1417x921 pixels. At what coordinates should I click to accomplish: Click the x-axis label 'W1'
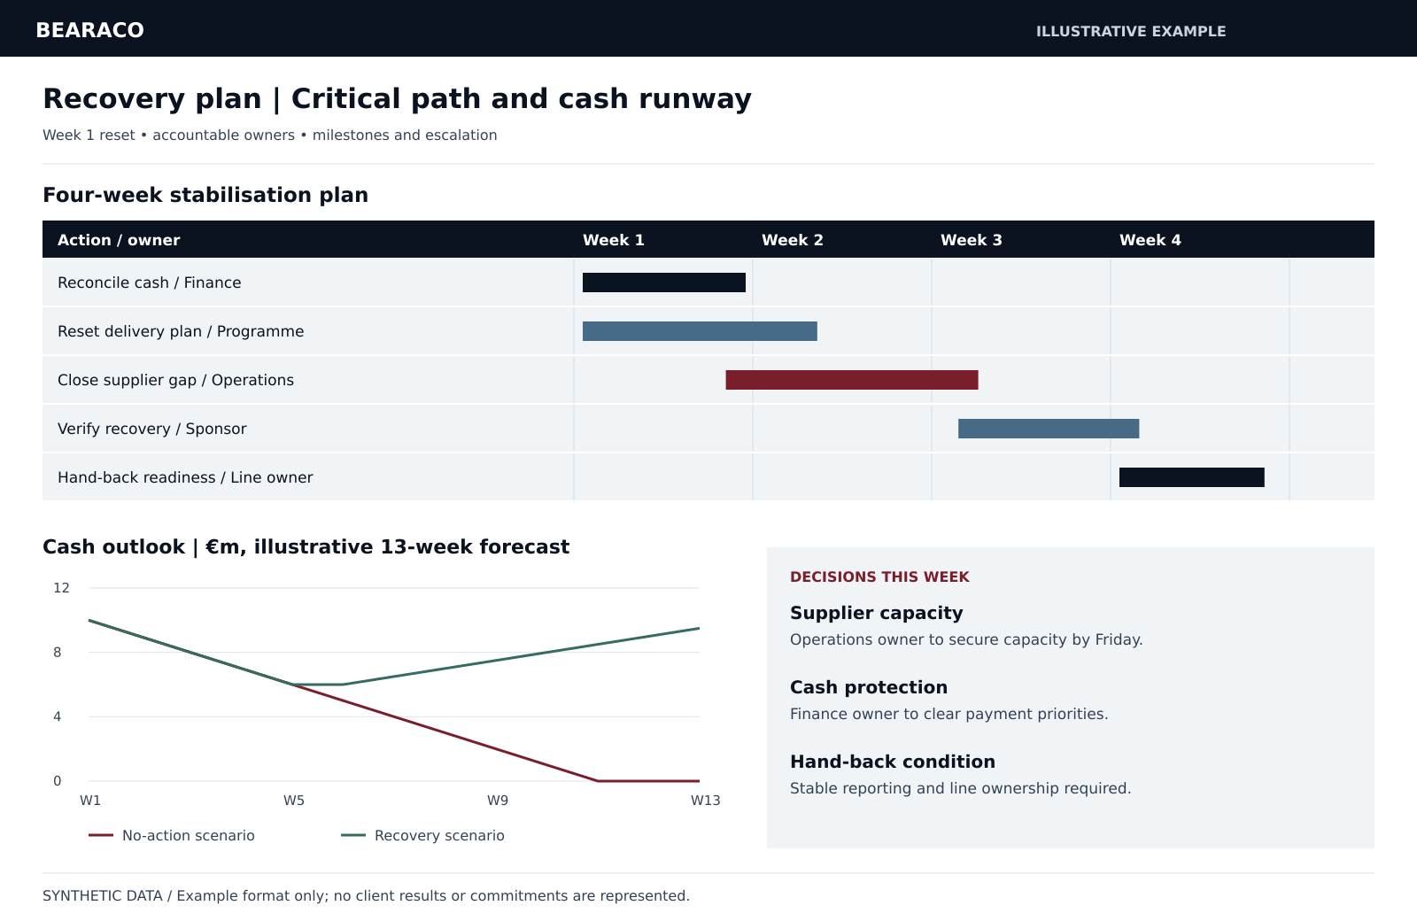coord(90,801)
